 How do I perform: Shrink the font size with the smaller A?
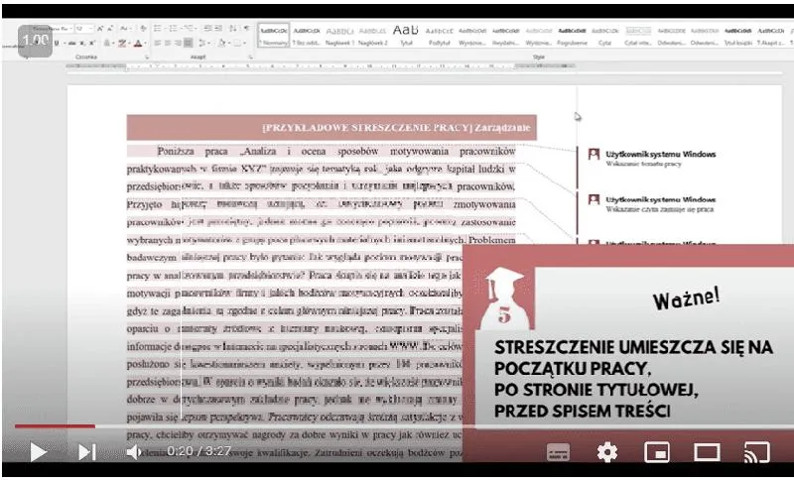pos(110,29)
